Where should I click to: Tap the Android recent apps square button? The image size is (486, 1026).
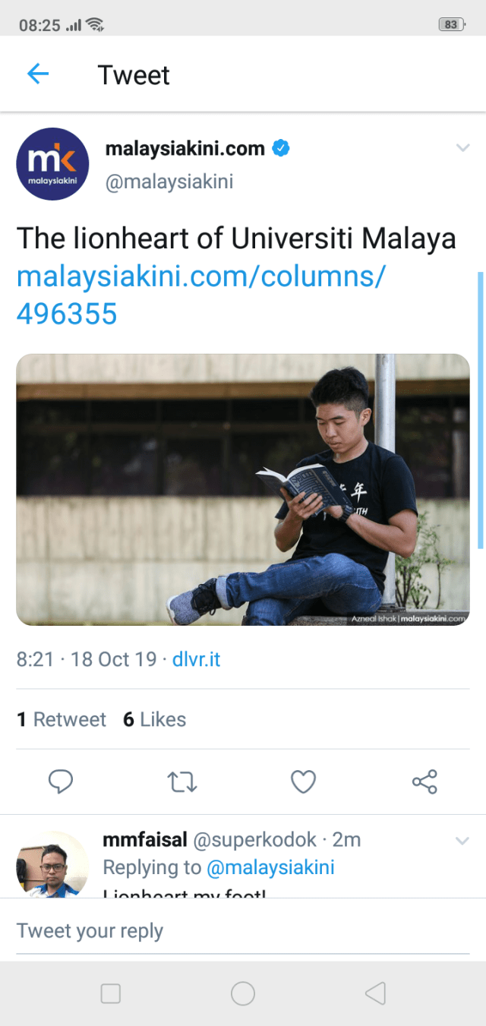[111, 993]
